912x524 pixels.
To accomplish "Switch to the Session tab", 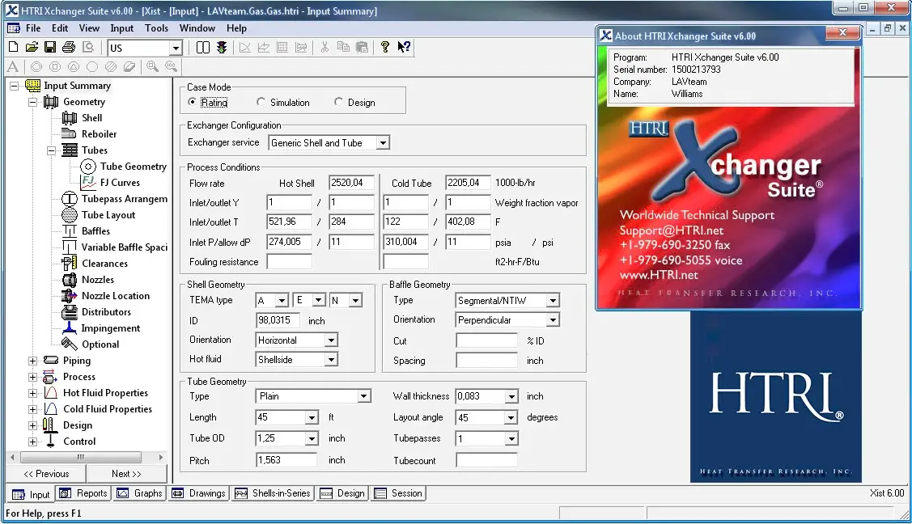I will click(398, 493).
